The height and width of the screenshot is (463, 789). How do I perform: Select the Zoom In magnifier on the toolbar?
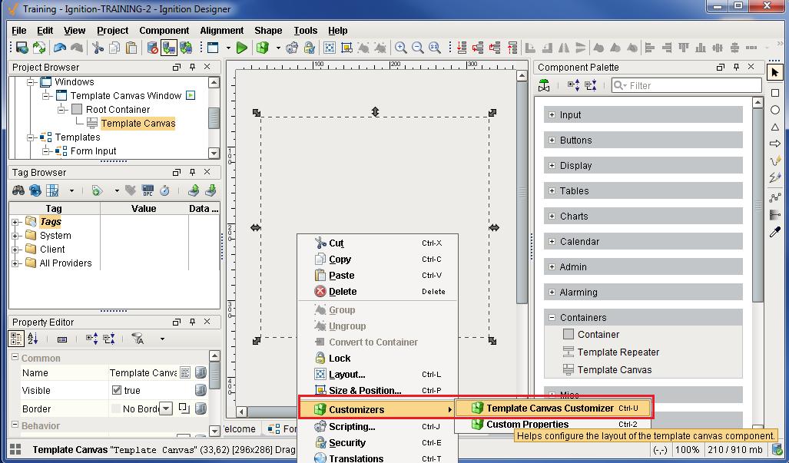click(400, 47)
